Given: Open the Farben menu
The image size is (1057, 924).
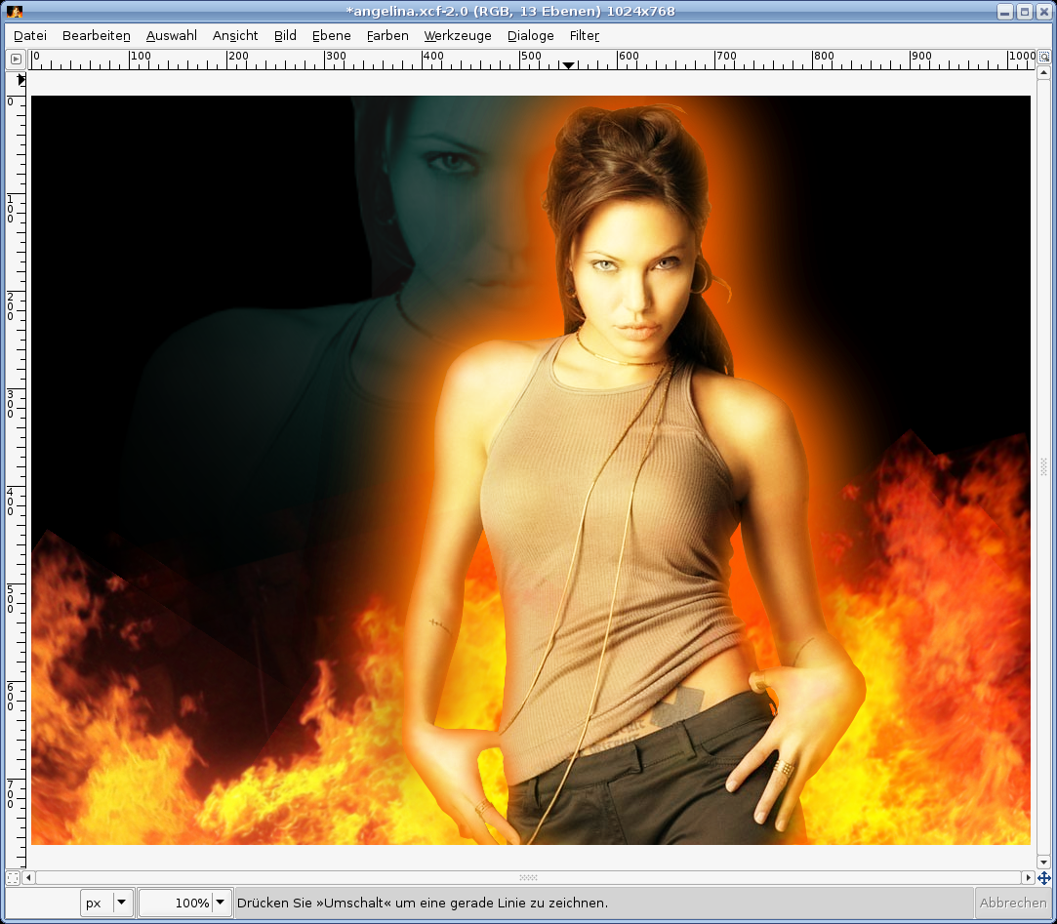Looking at the screenshot, I should pyautogui.click(x=387, y=35).
